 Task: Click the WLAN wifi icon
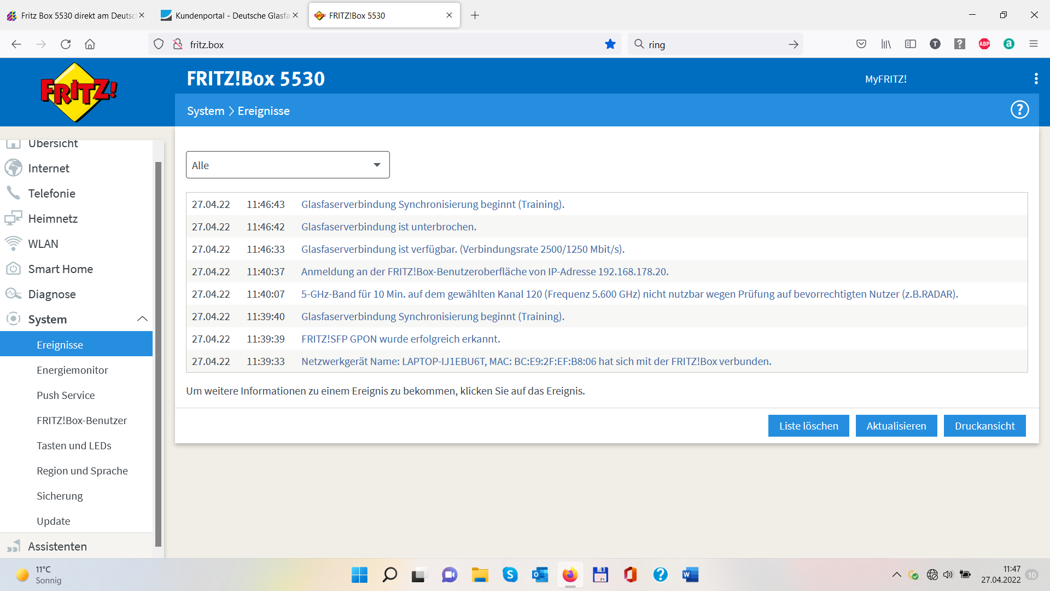pyautogui.click(x=13, y=244)
